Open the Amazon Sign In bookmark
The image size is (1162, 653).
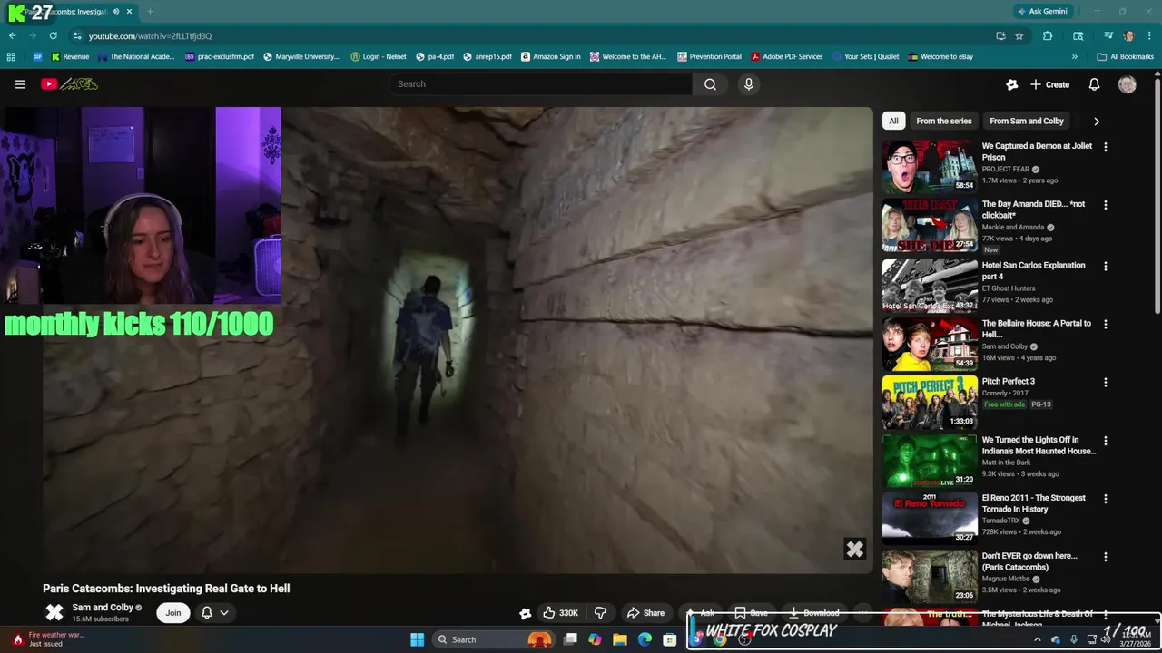coord(550,56)
